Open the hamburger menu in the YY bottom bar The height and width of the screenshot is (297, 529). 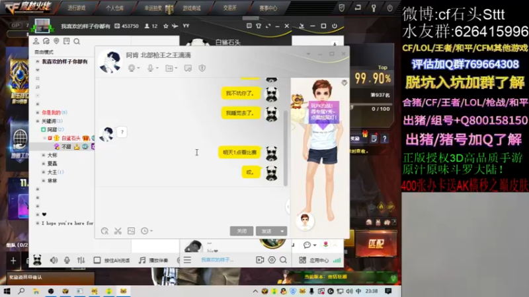tap(187, 260)
